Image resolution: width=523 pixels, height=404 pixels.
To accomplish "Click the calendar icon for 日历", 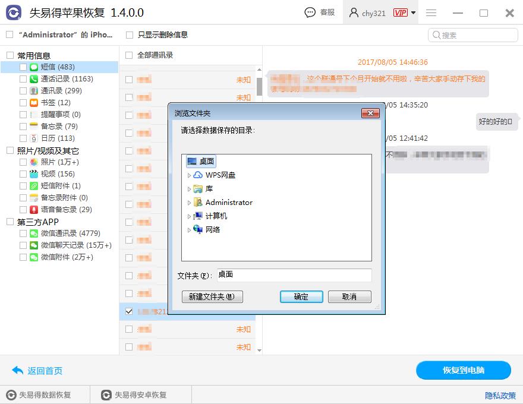I will coord(34,138).
